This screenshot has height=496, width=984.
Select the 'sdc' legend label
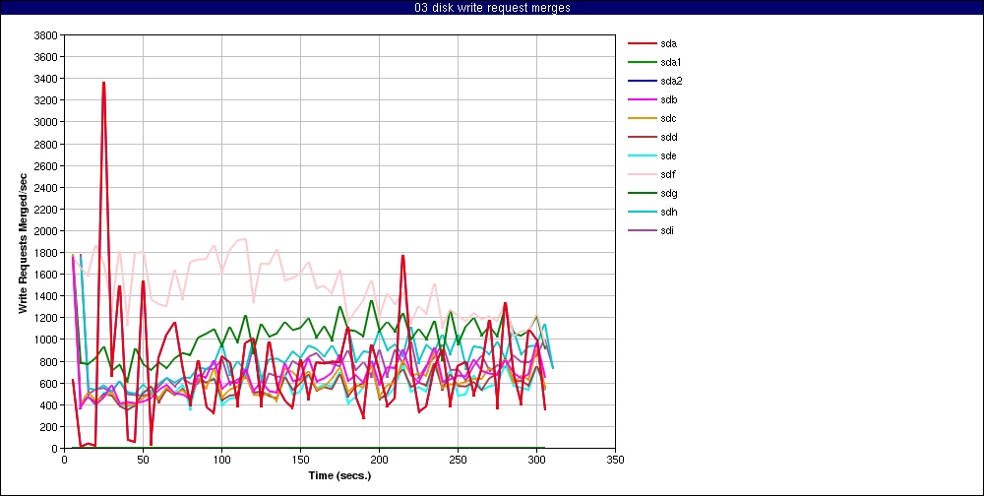coord(668,119)
